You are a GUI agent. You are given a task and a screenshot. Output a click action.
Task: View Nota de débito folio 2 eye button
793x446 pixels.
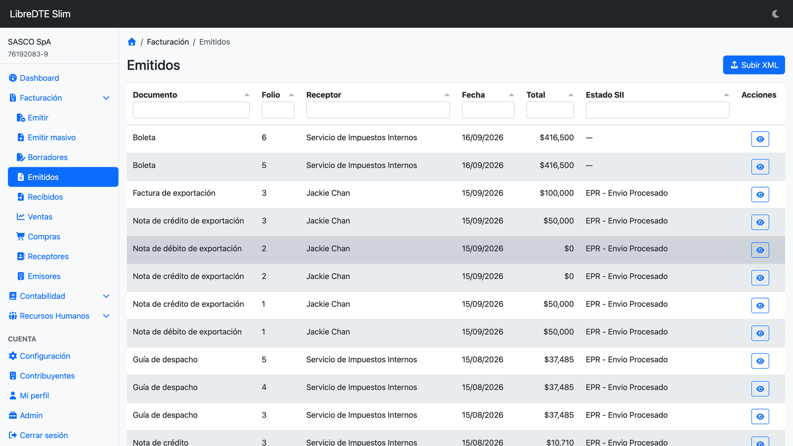tap(760, 250)
